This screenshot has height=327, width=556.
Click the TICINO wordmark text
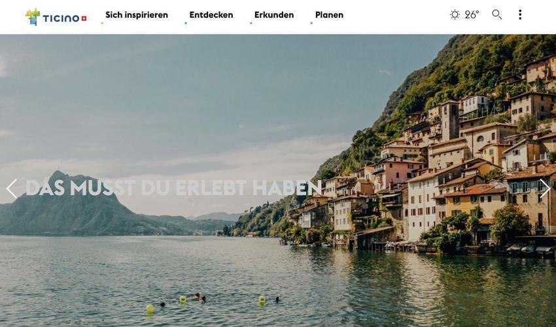[61, 18]
